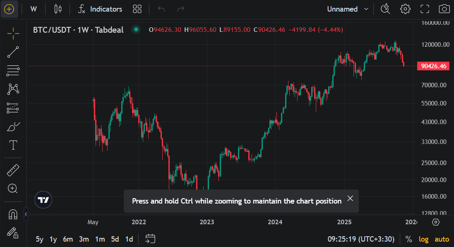Collapse the left drawing toolbar

[26, 214]
